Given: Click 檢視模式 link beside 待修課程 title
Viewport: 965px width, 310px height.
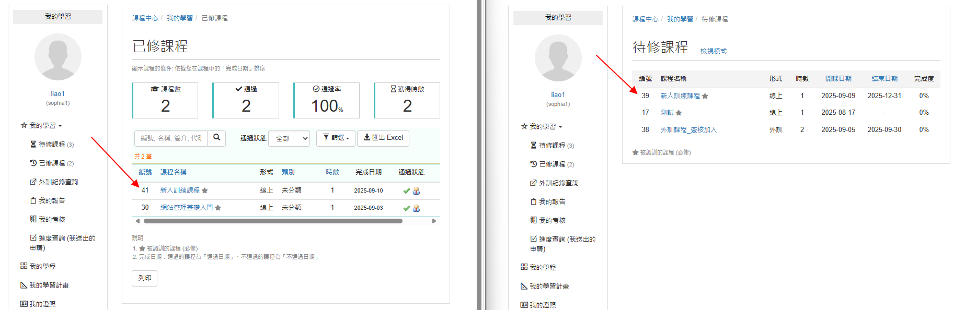Looking at the screenshot, I should 714,51.
